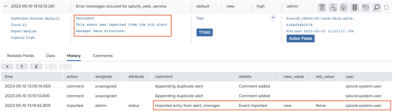The width and height of the screenshot is (395, 112).
Task: Click the user column header
Action: pos(367,77)
